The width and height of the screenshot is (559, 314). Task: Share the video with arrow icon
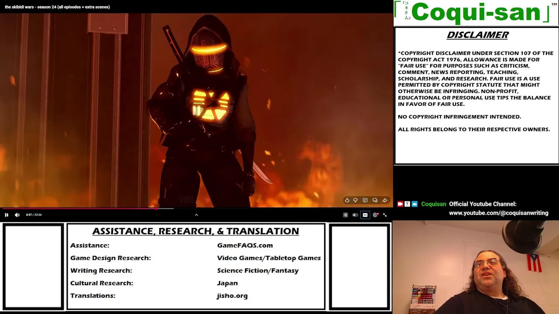[x=384, y=200]
